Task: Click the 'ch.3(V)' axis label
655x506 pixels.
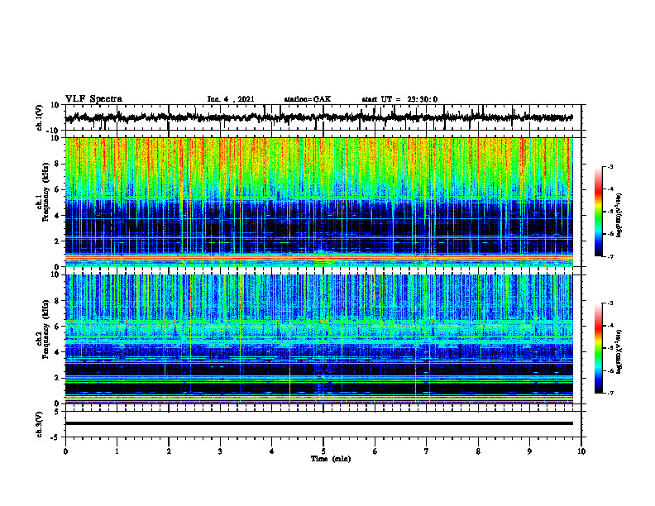Action: click(39, 424)
